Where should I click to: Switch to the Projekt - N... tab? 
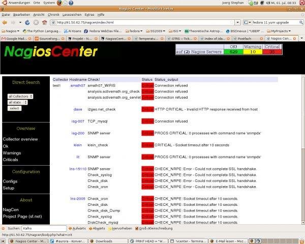coord(83,39)
